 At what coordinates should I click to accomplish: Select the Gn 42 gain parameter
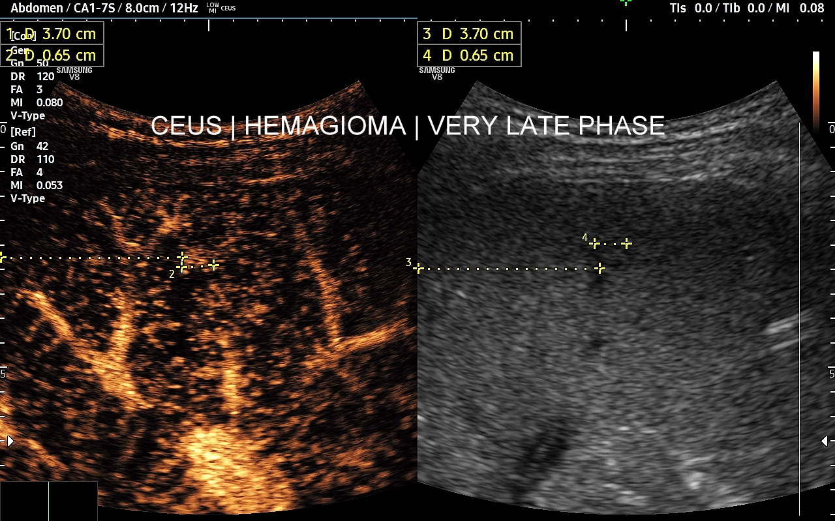[29, 146]
